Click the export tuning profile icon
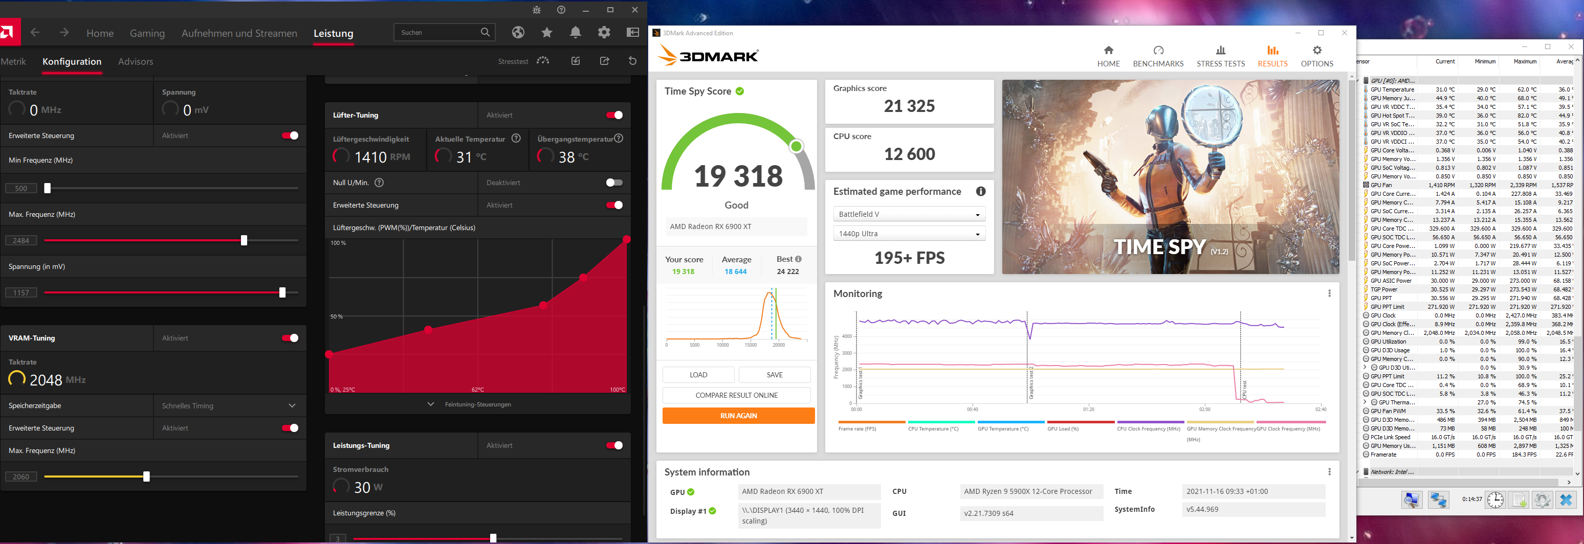The image size is (1584, 544). pos(604,61)
